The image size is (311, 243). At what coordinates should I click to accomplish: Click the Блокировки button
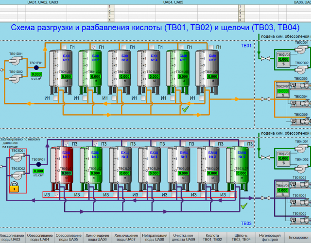click(298, 237)
